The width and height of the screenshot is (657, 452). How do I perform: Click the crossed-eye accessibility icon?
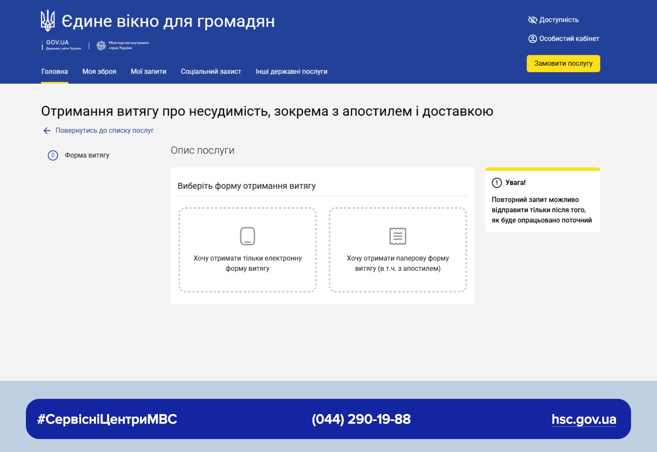click(x=532, y=20)
